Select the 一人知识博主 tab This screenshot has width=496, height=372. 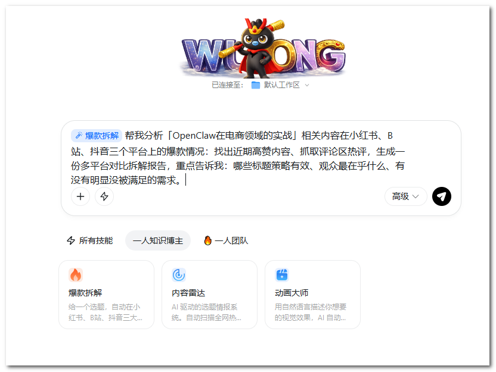(158, 240)
